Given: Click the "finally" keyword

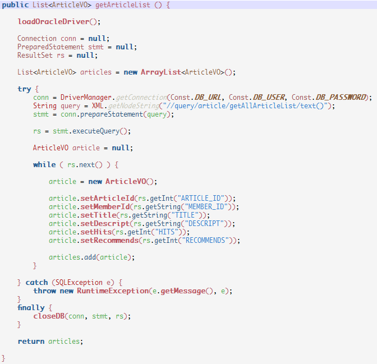Looking at the screenshot, I should [x=31, y=308].
